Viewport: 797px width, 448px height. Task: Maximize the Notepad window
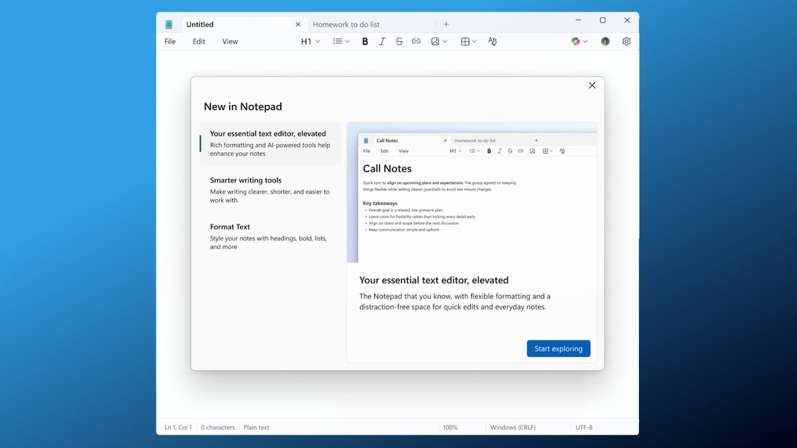[602, 21]
